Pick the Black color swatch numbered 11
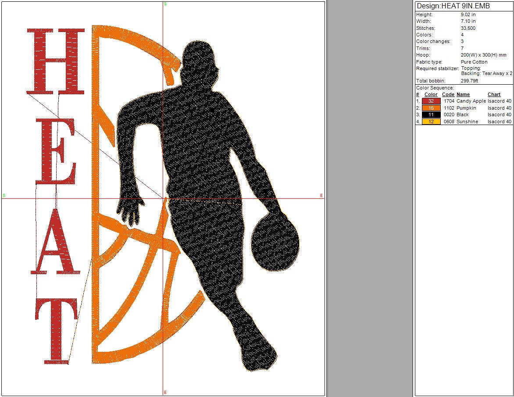Image resolution: width=514 pixels, height=397 pixels. point(431,114)
